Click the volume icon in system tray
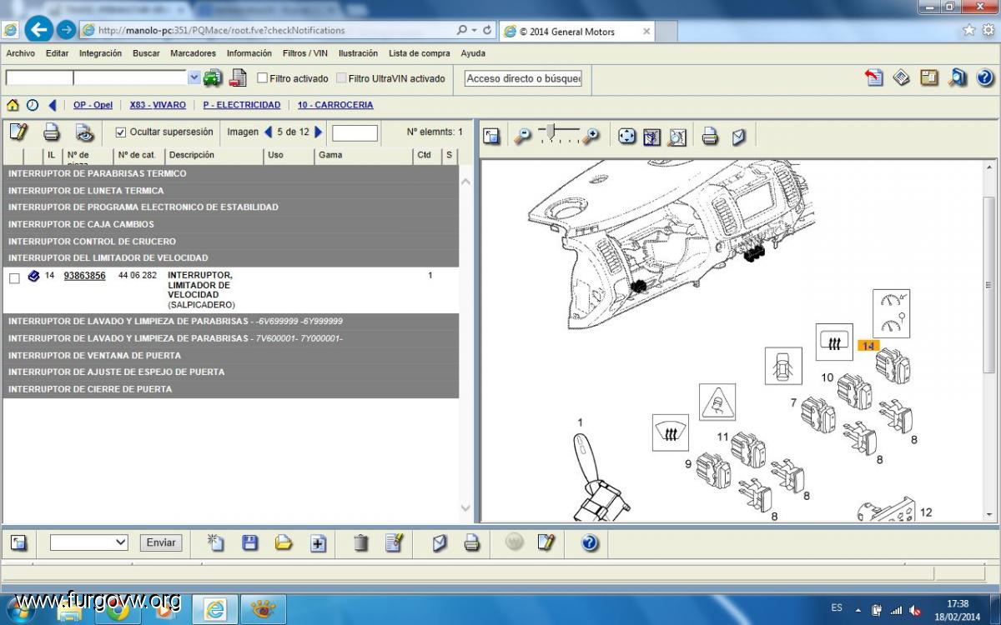The height and width of the screenshot is (625, 1001). click(x=915, y=610)
